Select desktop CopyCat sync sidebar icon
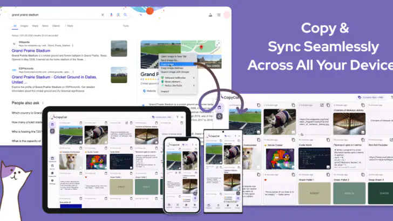 pyautogui.click(x=219, y=116)
